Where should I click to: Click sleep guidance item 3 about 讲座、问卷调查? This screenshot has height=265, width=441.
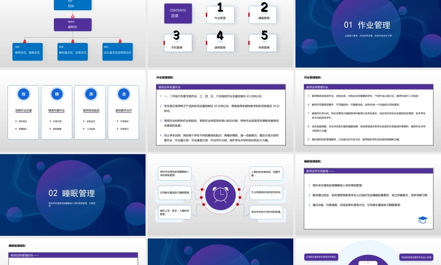coord(355,205)
